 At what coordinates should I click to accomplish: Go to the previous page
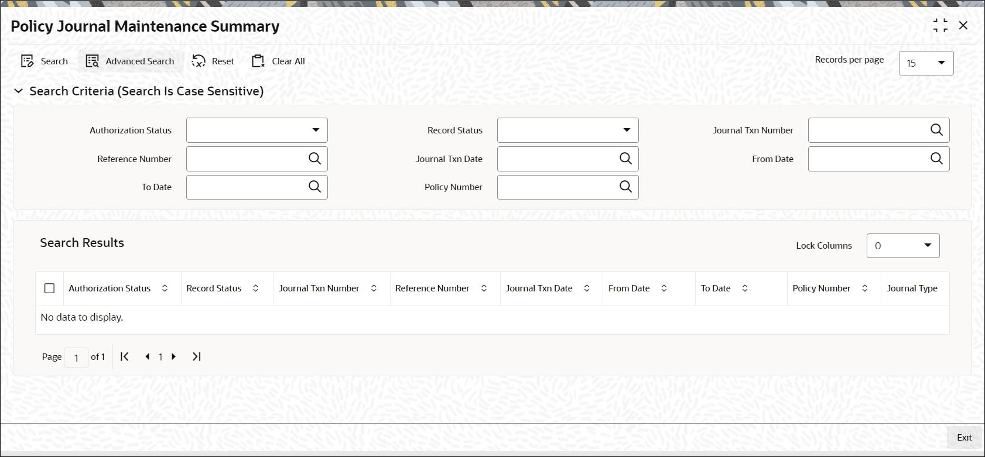coord(147,356)
